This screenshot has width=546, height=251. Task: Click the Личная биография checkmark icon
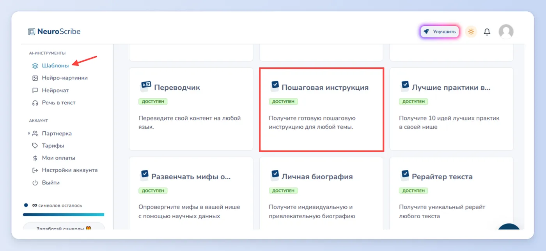click(x=275, y=175)
